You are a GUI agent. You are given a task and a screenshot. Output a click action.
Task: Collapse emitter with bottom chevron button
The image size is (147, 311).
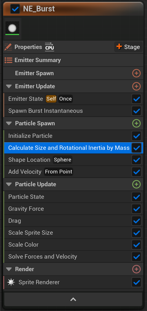(x=73, y=299)
